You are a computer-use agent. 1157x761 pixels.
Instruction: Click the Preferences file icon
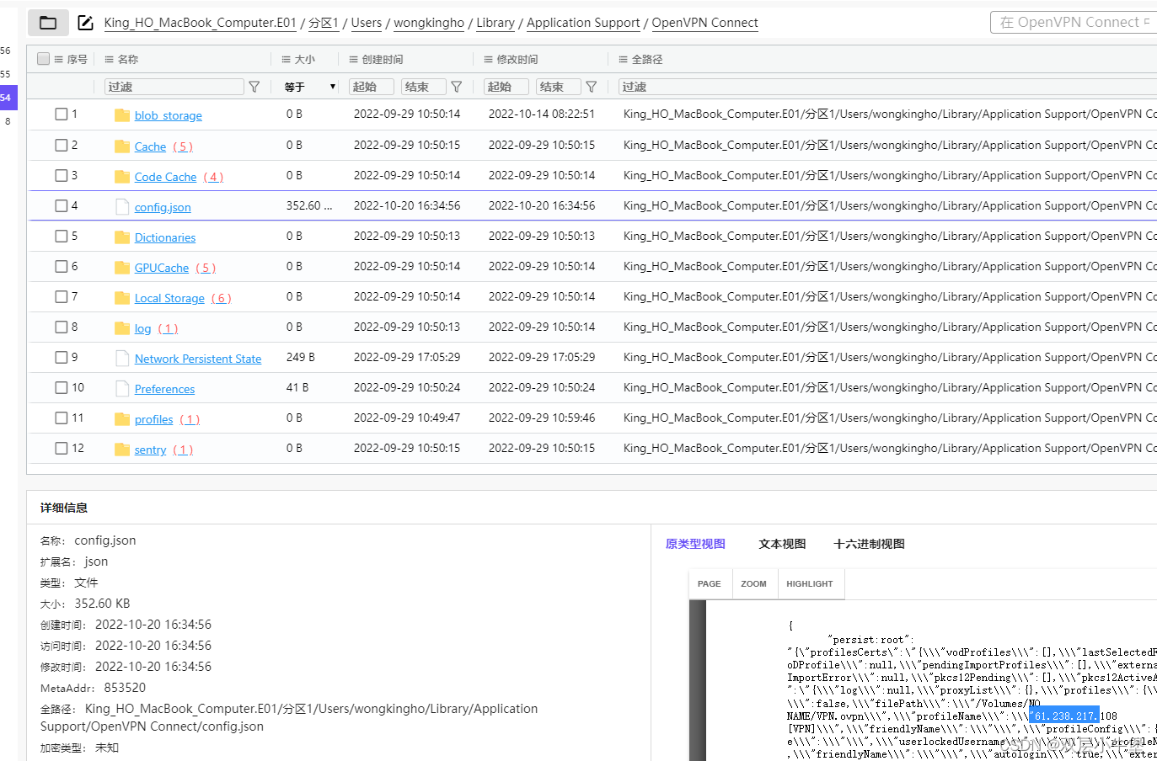[122, 389]
